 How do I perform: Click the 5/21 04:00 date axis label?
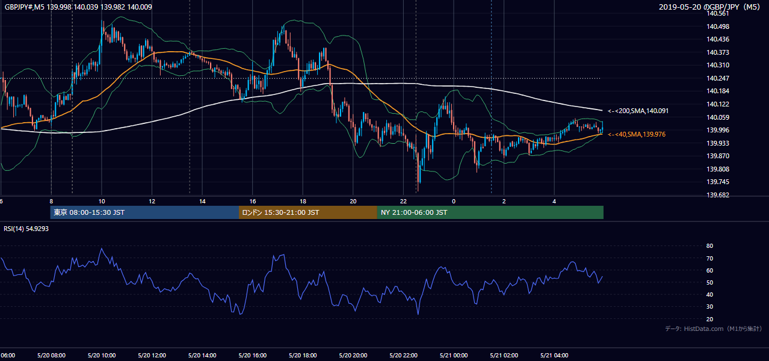tap(555, 356)
